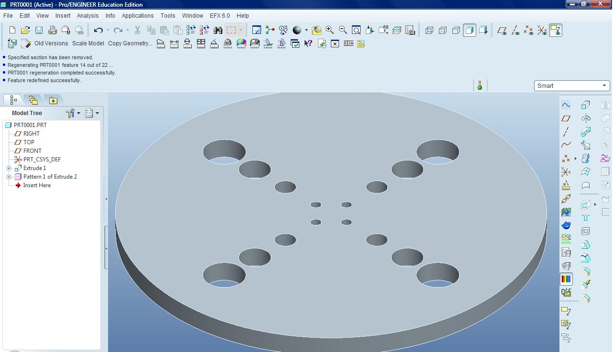Open the Insert menu
613x352 pixels.
pyautogui.click(x=63, y=15)
